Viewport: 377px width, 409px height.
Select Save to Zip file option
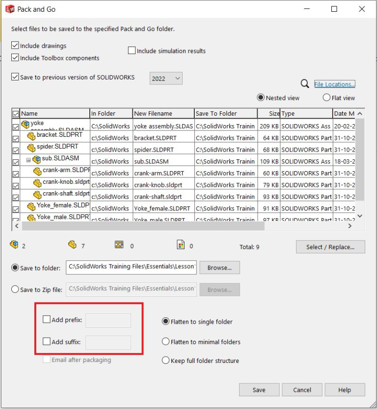pyautogui.click(x=15, y=289)
